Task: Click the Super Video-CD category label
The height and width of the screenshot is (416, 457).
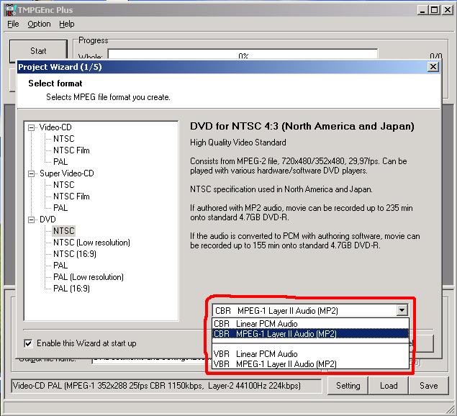Action: point(67,173)
